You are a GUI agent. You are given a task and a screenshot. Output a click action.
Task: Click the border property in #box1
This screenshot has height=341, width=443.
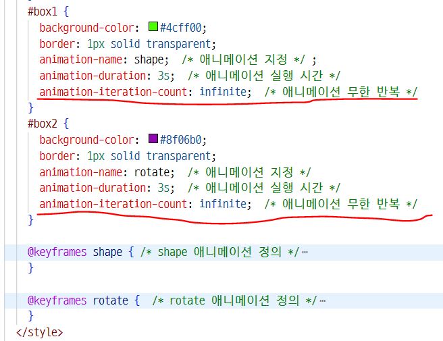tap(57, 44)
